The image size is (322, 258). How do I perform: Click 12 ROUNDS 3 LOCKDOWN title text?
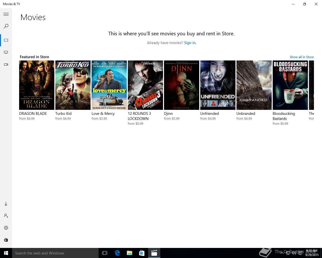(139, 116)
